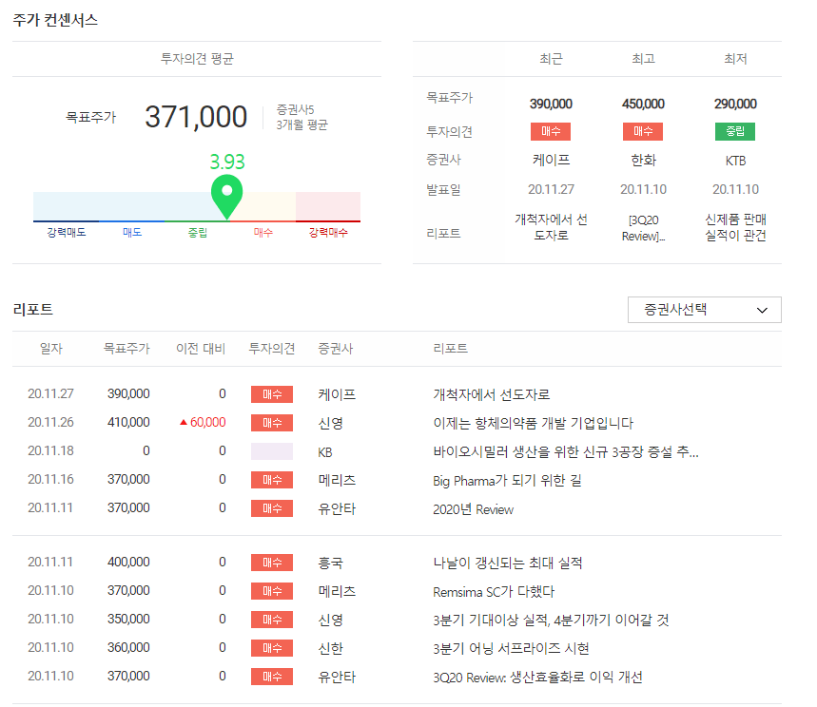Click the 리포트 column header in reports table
The height and width of the screenshot is (707, 817).
[x=450, y=349]
